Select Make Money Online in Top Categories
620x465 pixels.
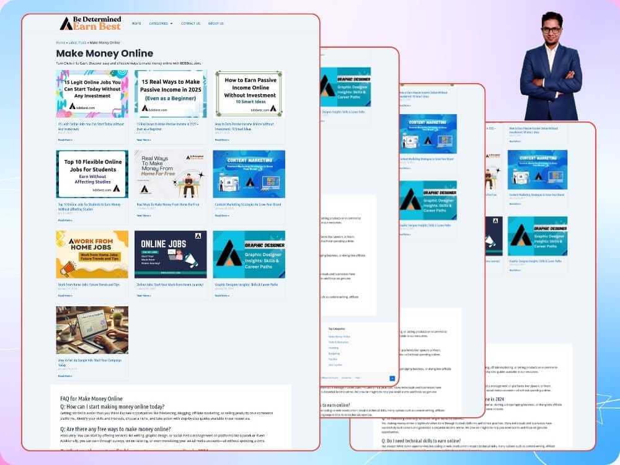tap(339, 336)
